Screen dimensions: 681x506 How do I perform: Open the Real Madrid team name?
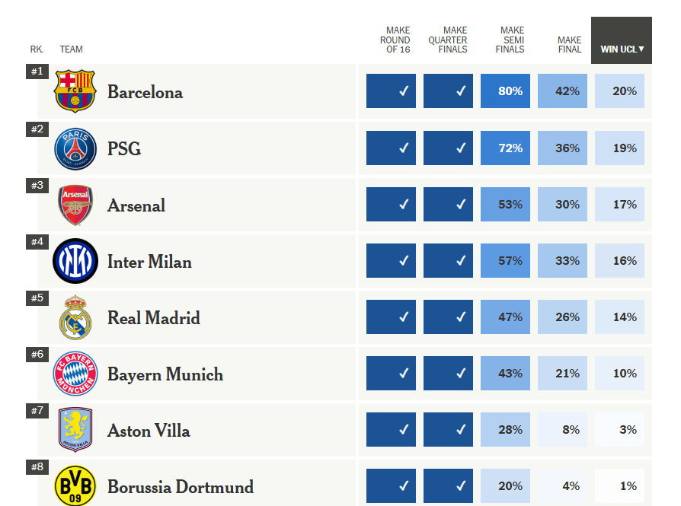pyautogui.click(x=154, y=318)
